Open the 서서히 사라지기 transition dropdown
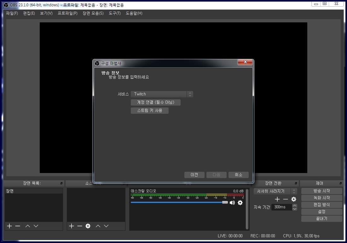Viewport: 347px width, 243px height. [275, 191]
